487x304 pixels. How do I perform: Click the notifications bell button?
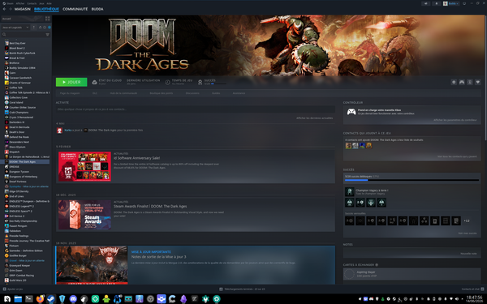click(437, 3)
